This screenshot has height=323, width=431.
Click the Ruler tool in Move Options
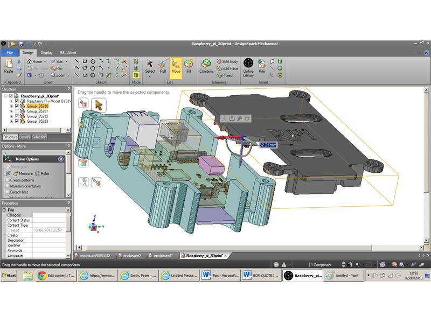click(x=43, y=173)
